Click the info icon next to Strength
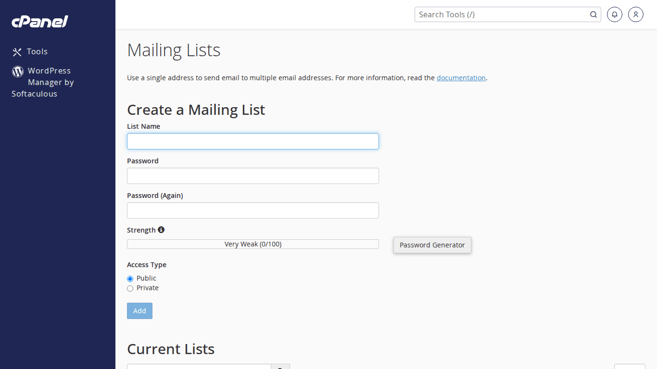The width and height of the screenshot is (657, 369). click(161, 230)
